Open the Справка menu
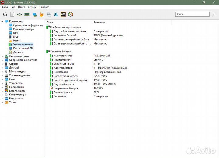219x158 pixels. (x=44, y=7)
